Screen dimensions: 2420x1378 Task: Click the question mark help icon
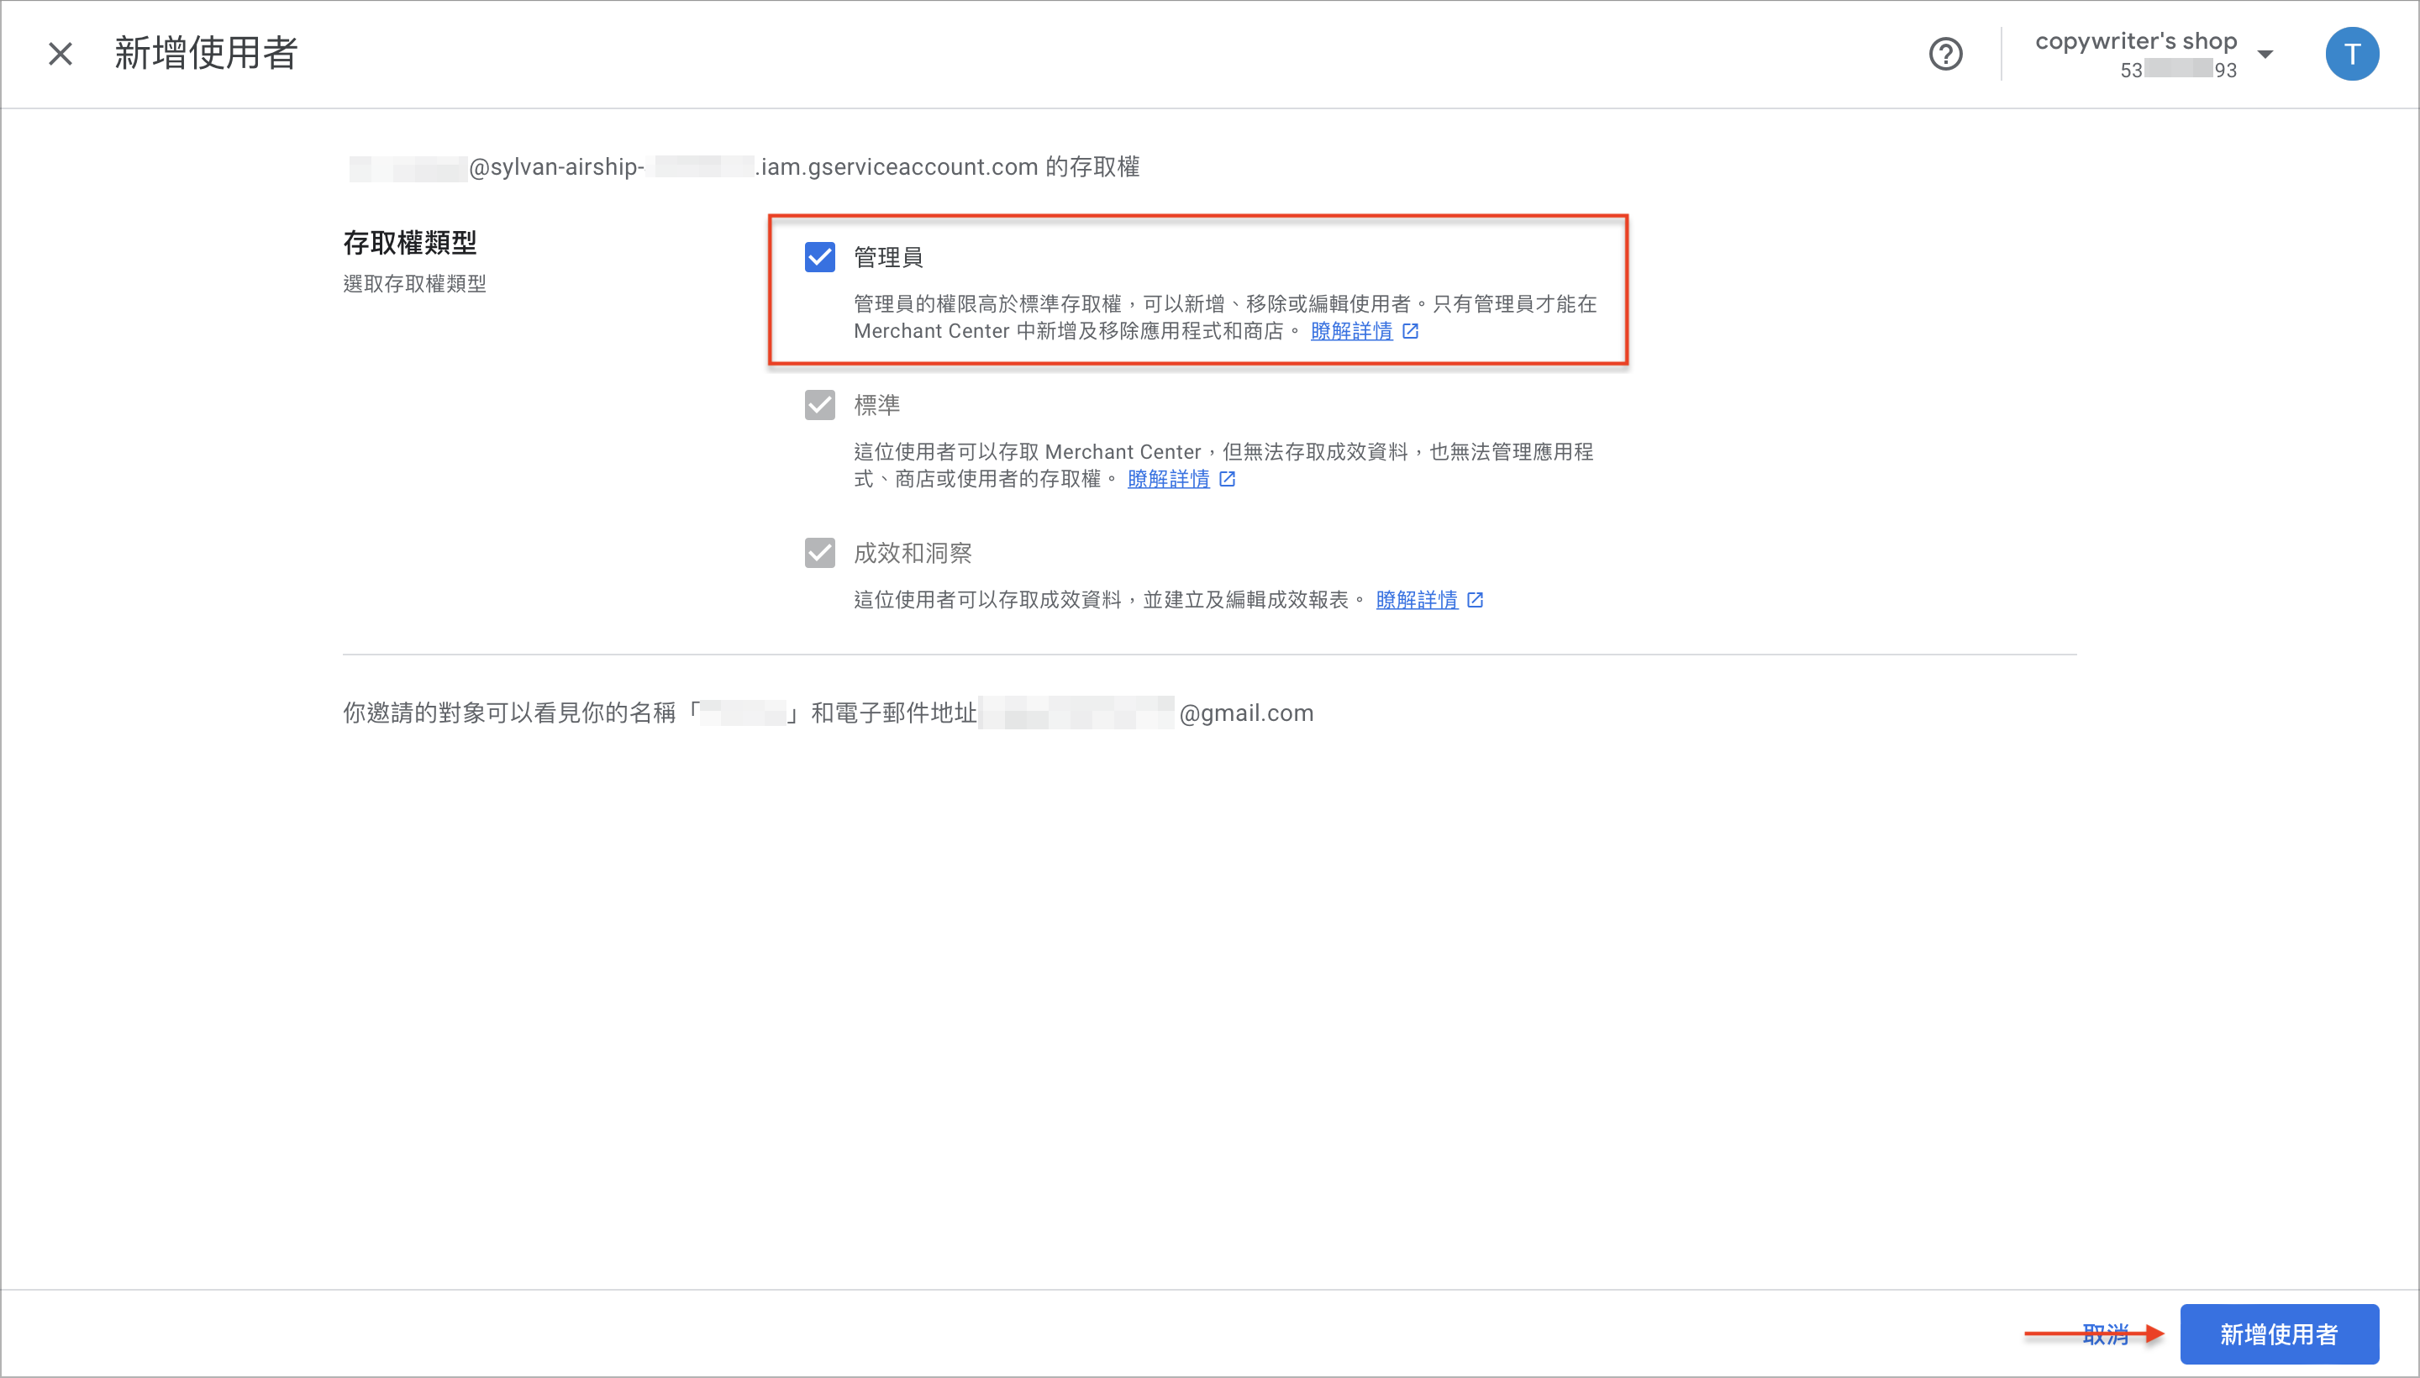coord(1947,54)
